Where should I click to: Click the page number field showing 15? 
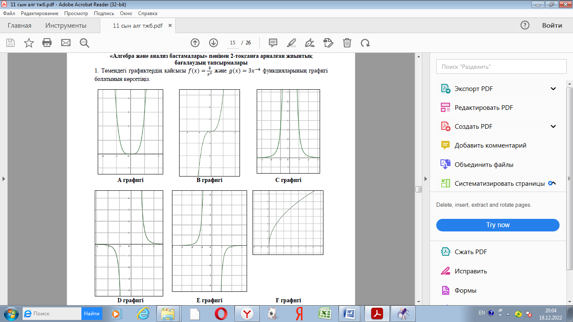pos(233,43)
